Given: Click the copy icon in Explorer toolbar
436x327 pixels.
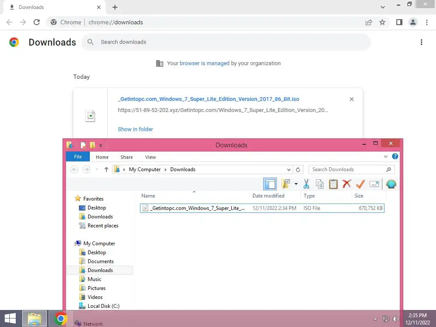Looking at the screenshot, I should pos(319,184).
